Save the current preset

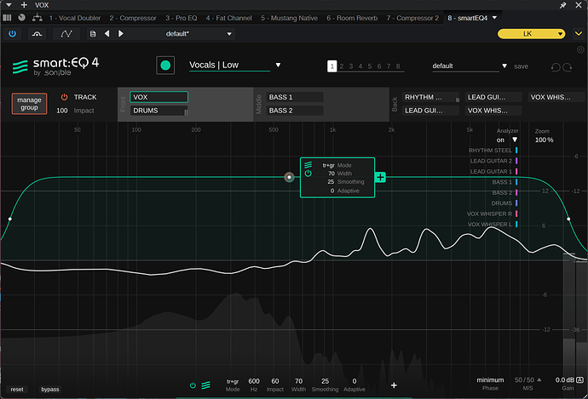[521, 66]
